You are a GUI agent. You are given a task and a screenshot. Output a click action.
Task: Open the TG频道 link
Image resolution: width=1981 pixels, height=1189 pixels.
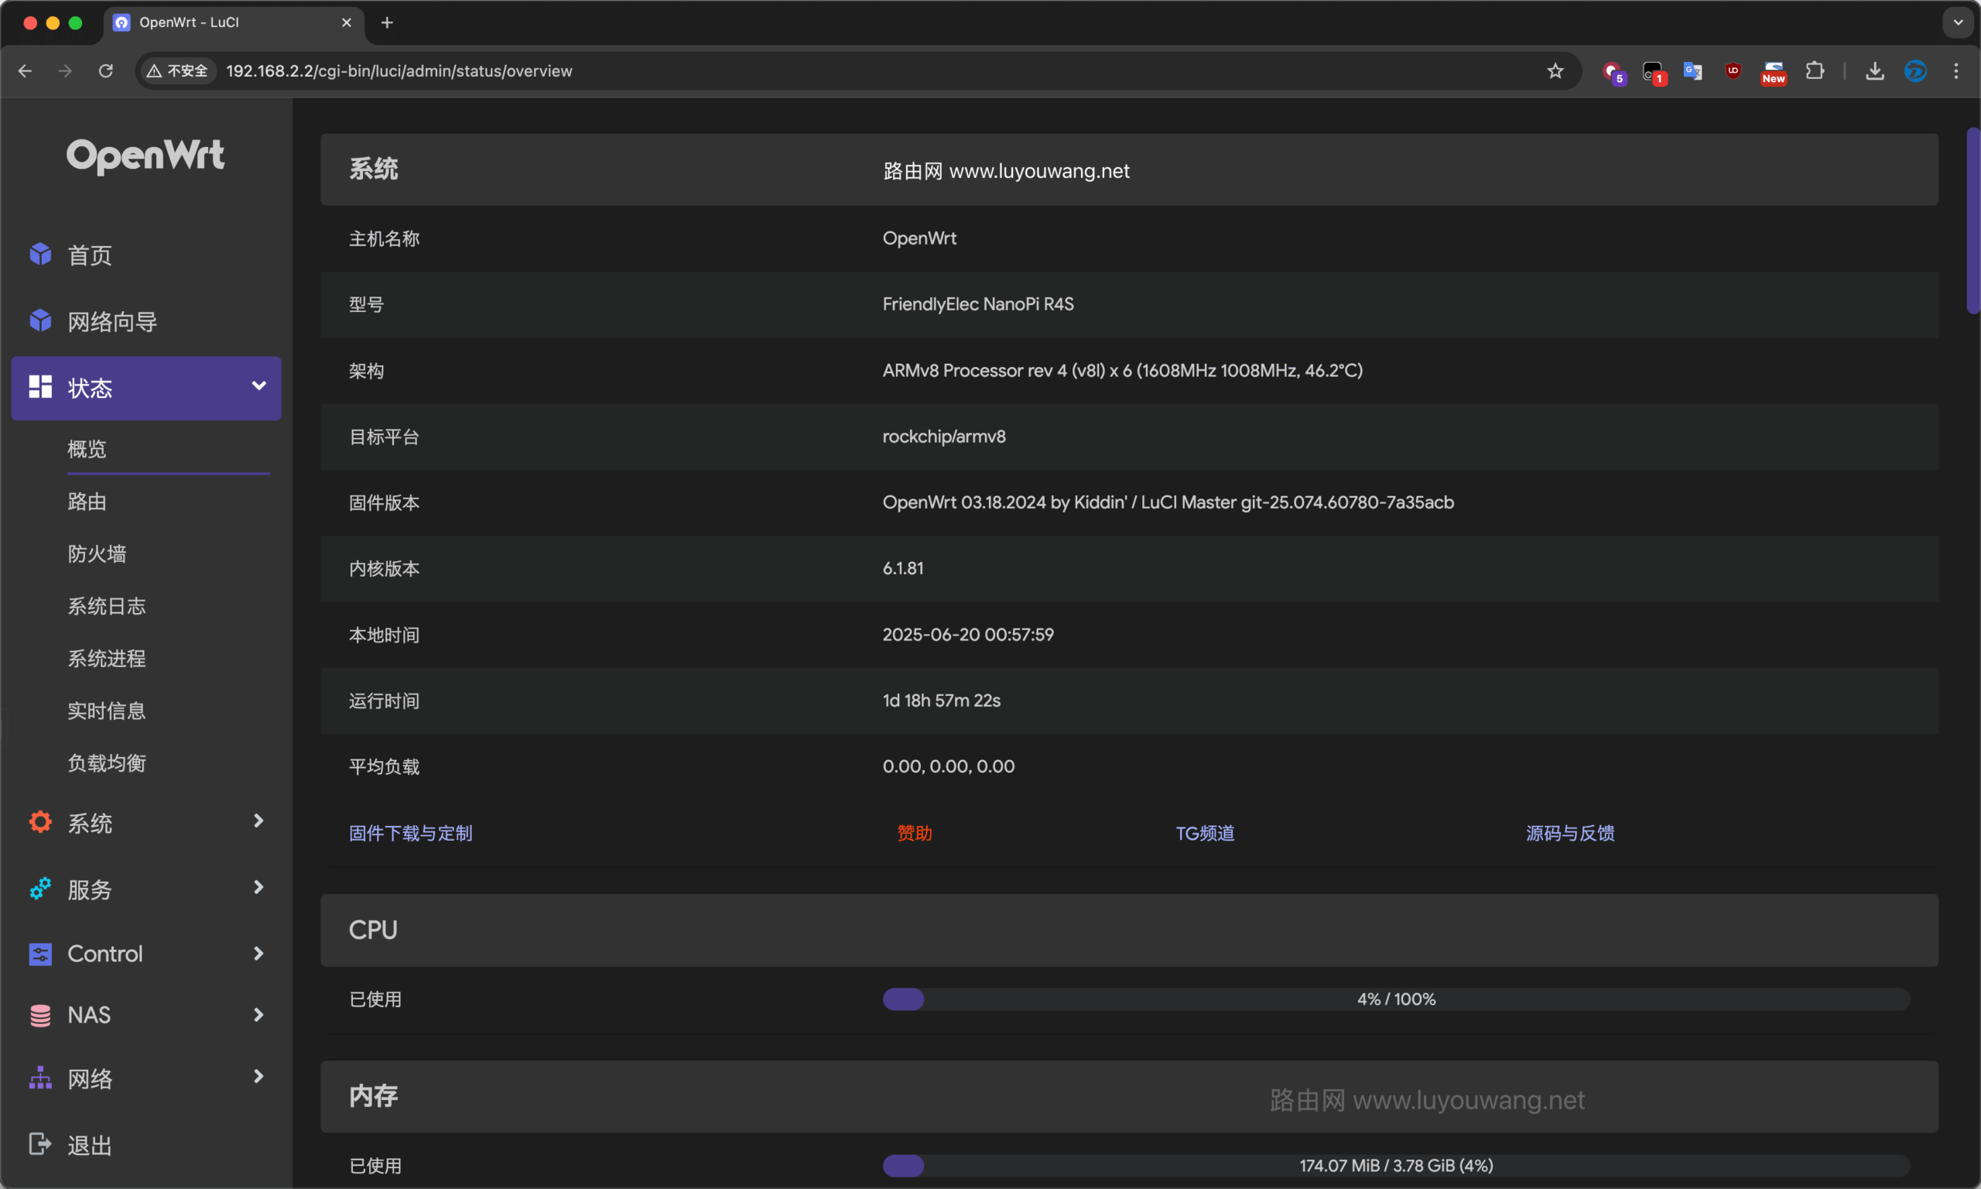[x=1204, y=833]
